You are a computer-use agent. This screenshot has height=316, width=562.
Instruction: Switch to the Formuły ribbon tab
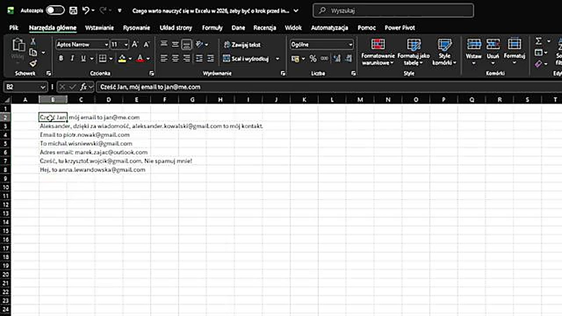[x=212, y=28]
